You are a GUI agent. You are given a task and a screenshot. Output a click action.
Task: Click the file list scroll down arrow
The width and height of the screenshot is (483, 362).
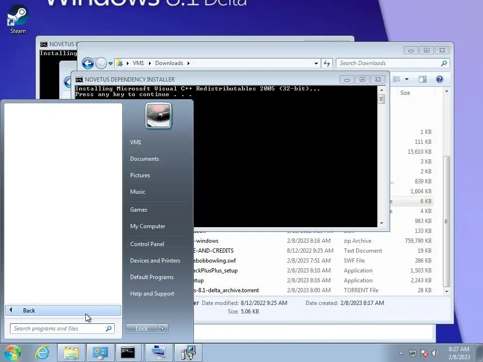(447, 291)
